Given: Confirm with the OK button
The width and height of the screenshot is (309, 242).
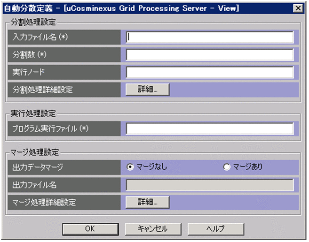Looking at the screenshot, I should [x=90, y=229].
